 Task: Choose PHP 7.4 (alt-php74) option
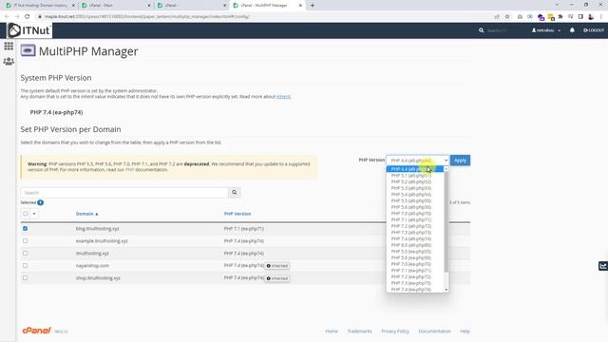tap(415, 238)
